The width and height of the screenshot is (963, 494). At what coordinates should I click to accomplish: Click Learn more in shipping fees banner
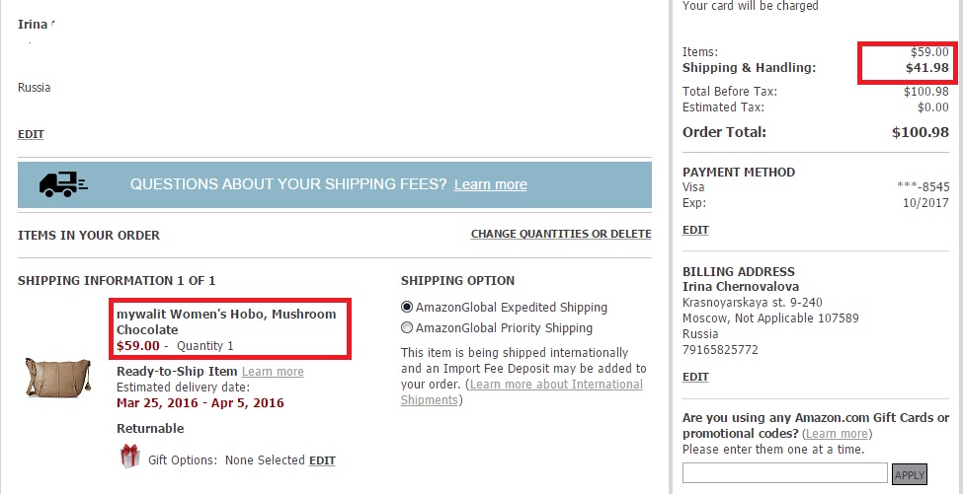click(490, 184)
